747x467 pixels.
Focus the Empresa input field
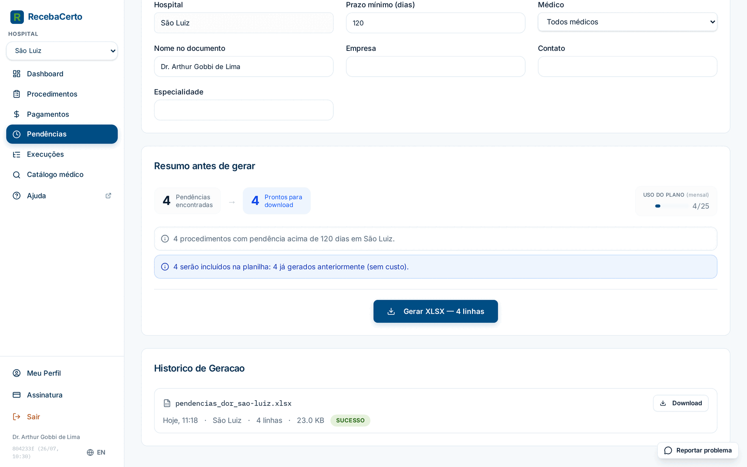436,67
